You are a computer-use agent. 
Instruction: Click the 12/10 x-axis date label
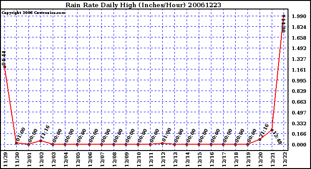tap(139, 160)
